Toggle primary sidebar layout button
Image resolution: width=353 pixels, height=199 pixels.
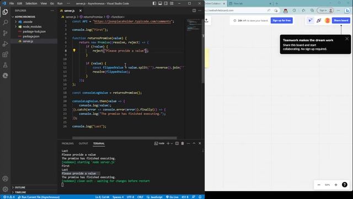pos(154,3)
